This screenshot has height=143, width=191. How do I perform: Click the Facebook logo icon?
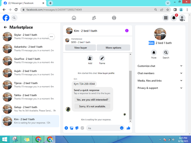point(6,18)
